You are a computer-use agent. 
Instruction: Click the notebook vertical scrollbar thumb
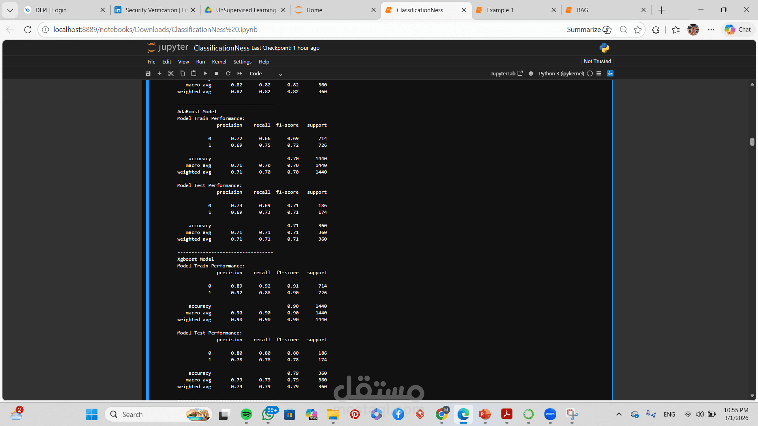coord(752,142)
